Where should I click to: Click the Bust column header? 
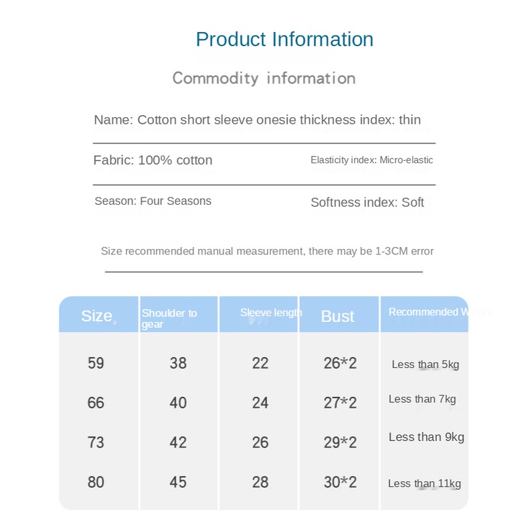[x=337, y=316]
